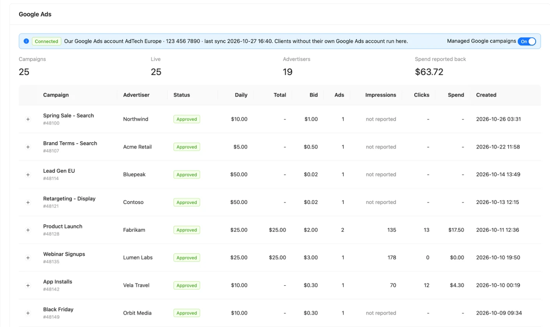Click the Spring Sale - Search campaign name
The height and width of the screenshot is (327, 550).
pyautogui.click(x=69, y=116)
